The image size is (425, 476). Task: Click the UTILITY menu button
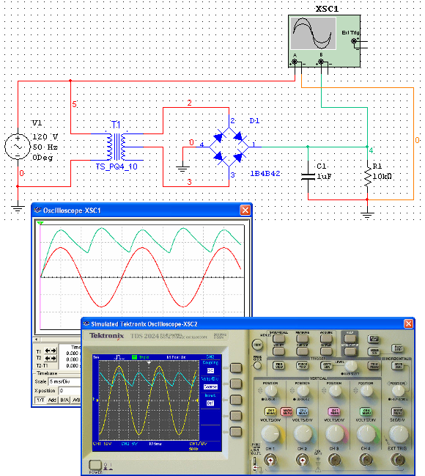pos(278,351)
